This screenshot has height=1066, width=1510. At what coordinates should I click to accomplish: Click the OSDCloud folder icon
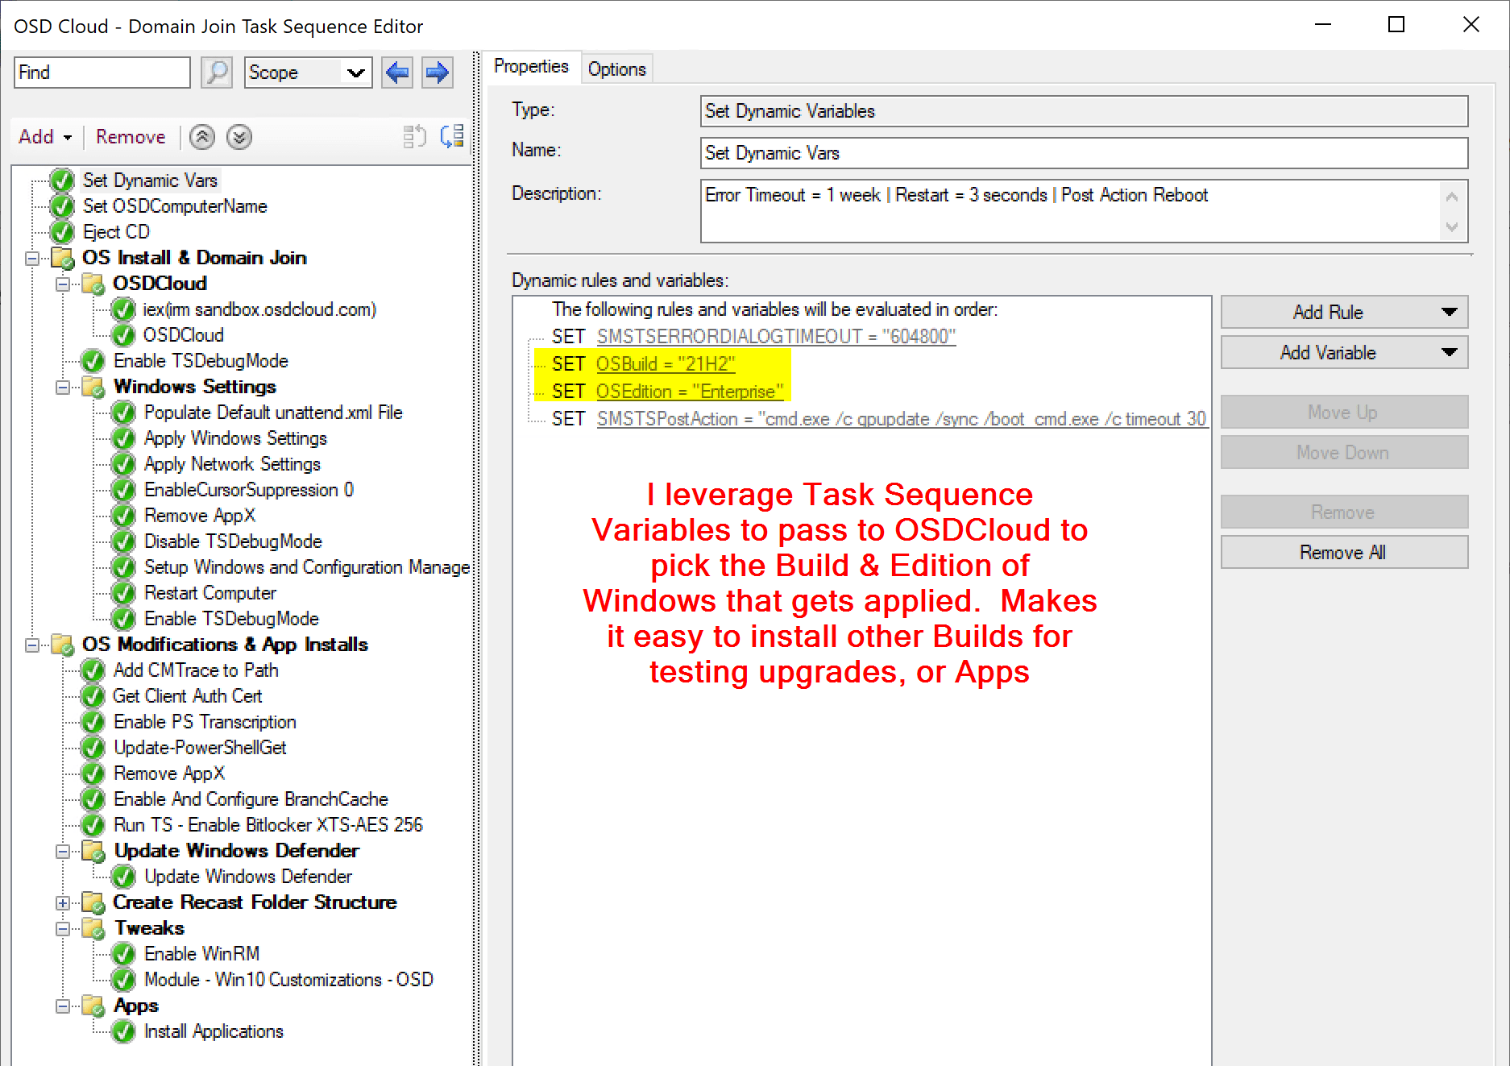click(93, 284)
